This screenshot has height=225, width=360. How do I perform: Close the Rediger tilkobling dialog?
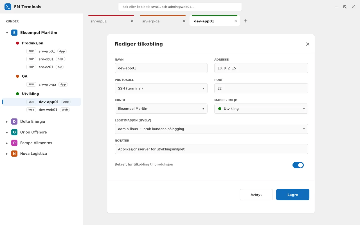308,44
